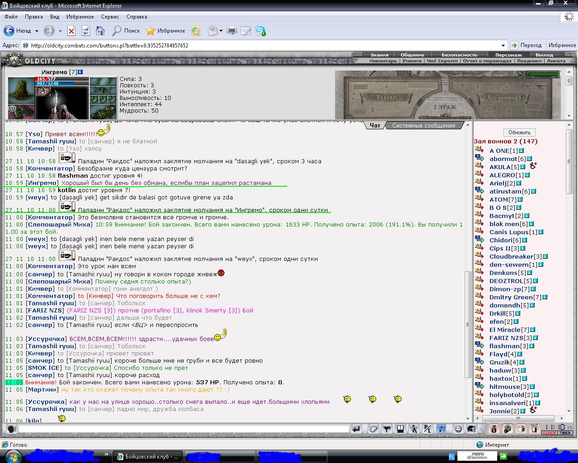Open the Mail button dropdown arrow
This screenshot has height=463, width=578.
[x=221, y=31]
